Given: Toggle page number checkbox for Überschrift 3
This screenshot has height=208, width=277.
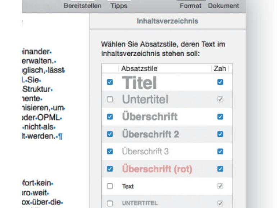Looking at the screenshot, I should (x=220, y=152).
